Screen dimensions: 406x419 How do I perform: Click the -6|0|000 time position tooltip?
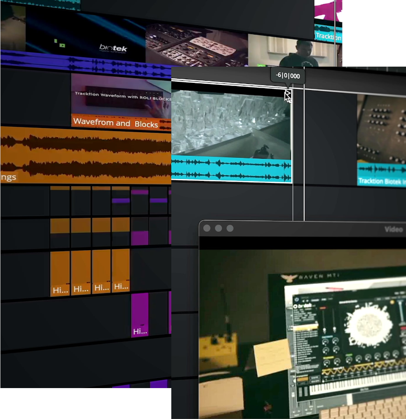click(x=288, y=76)
